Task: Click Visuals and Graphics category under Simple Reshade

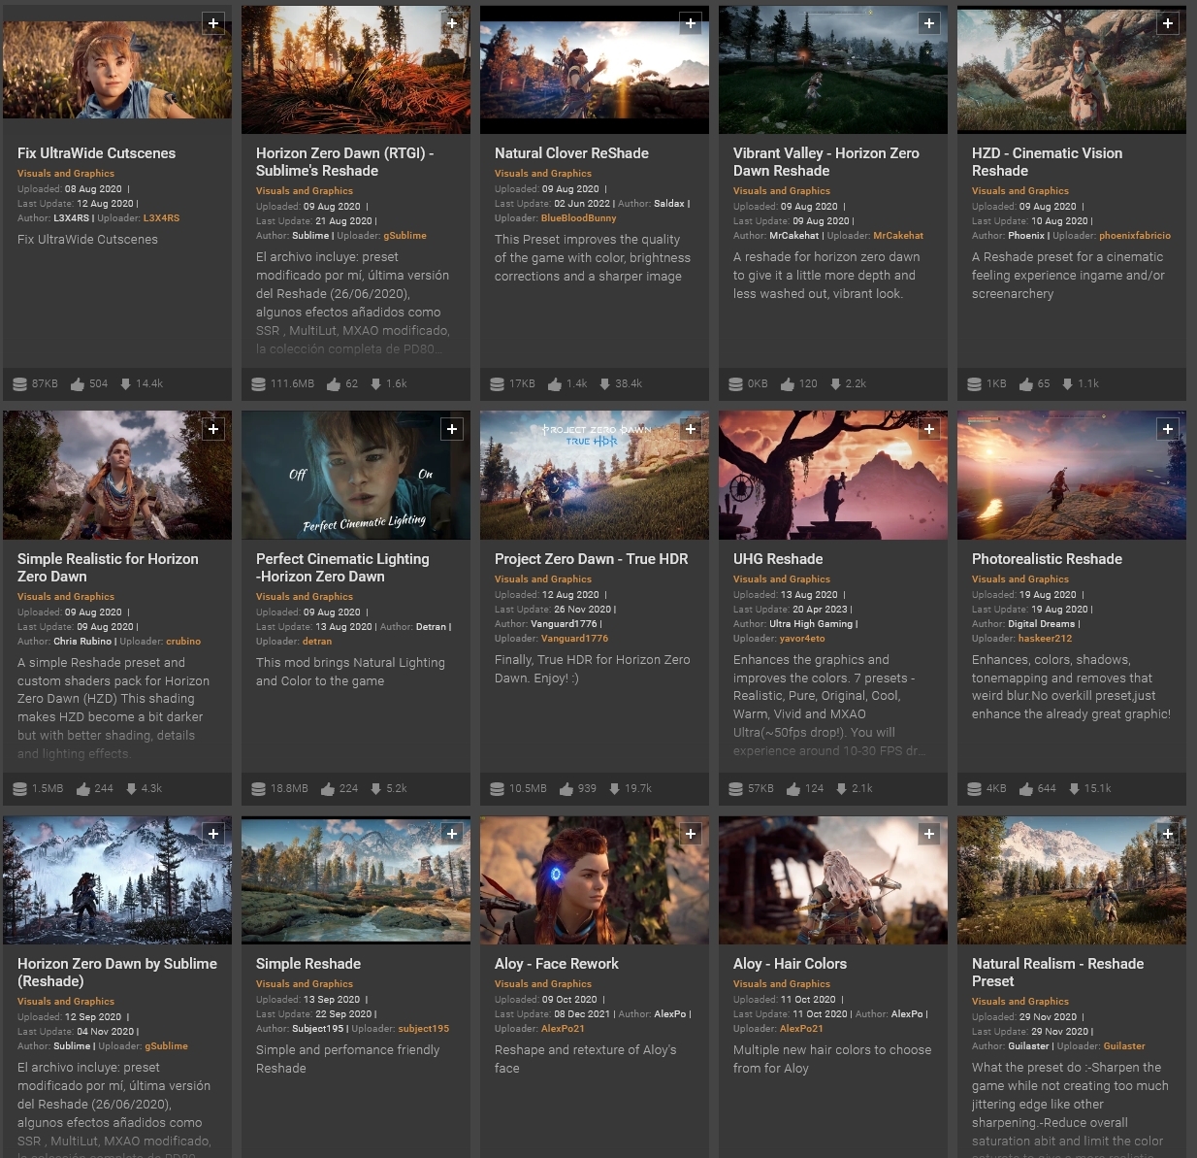Action: (305, 984)
